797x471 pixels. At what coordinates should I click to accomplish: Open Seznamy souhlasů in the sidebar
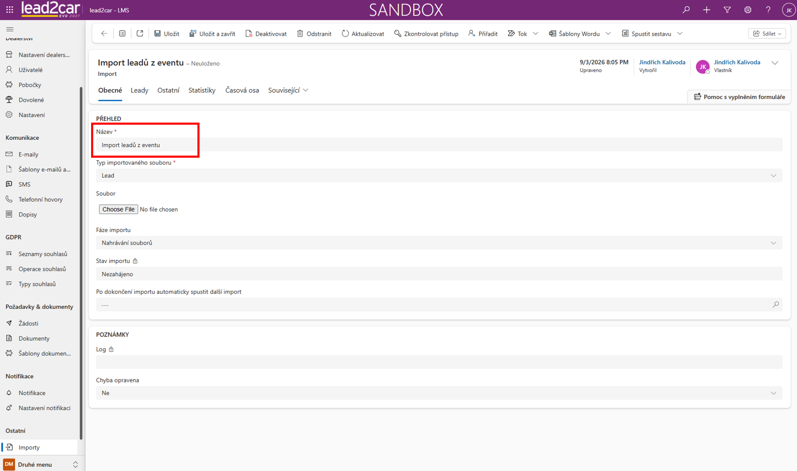(42, 254)
